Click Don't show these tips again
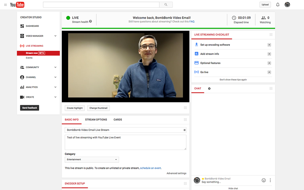This screenshot has width=304, height=190. pyautogui.click(x=233, y=80)
